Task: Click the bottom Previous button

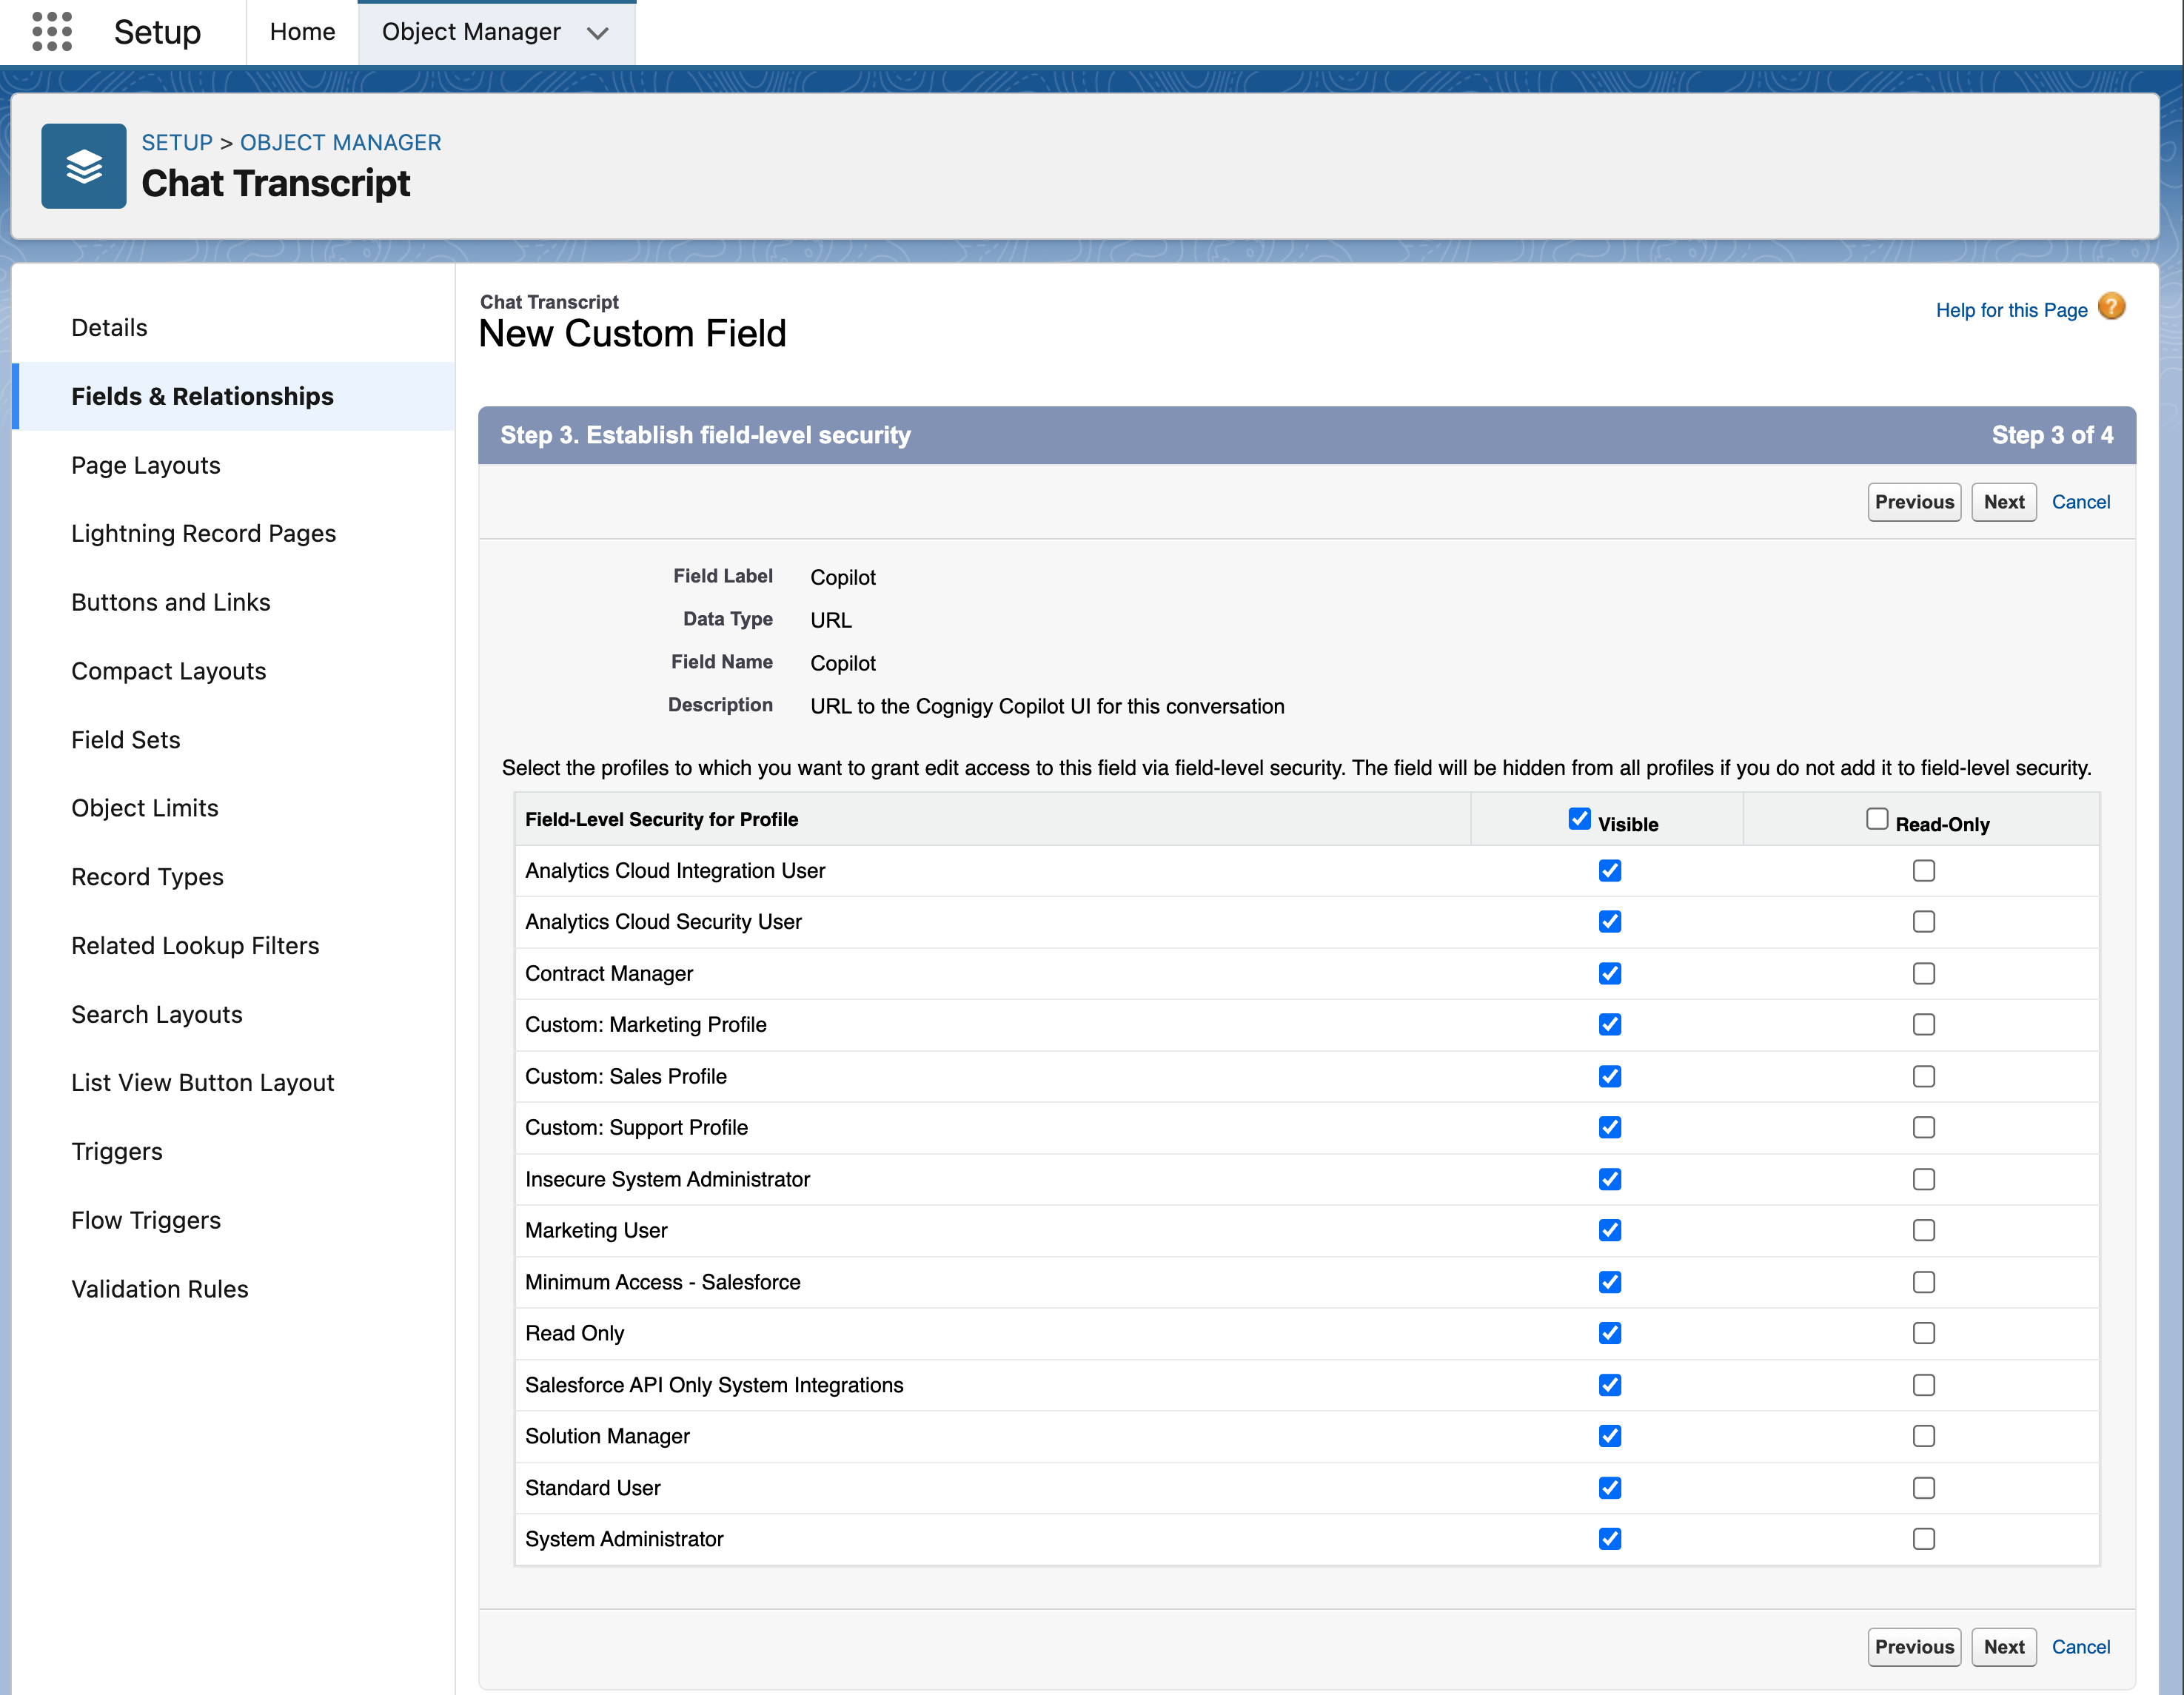Action: point(1913,1647)
